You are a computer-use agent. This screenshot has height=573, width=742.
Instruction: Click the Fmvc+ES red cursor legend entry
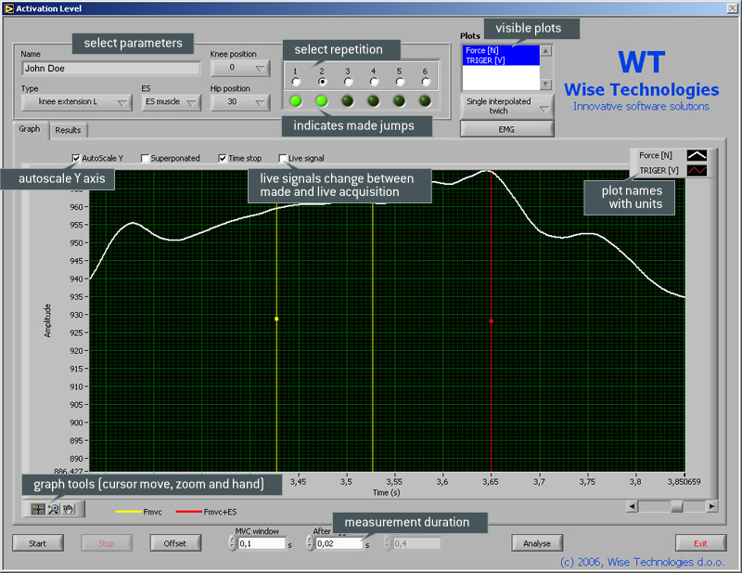[x=206, y=512]
